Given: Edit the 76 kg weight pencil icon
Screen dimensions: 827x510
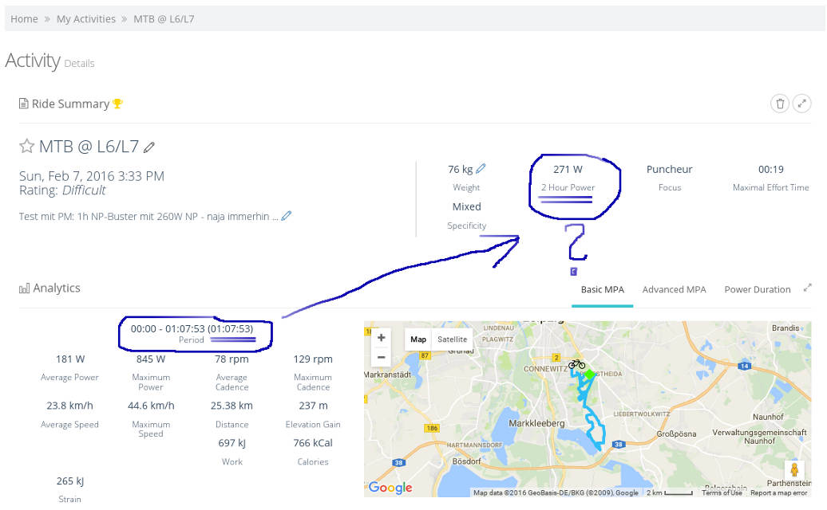Looking at the screenshot, I should 481,169.
